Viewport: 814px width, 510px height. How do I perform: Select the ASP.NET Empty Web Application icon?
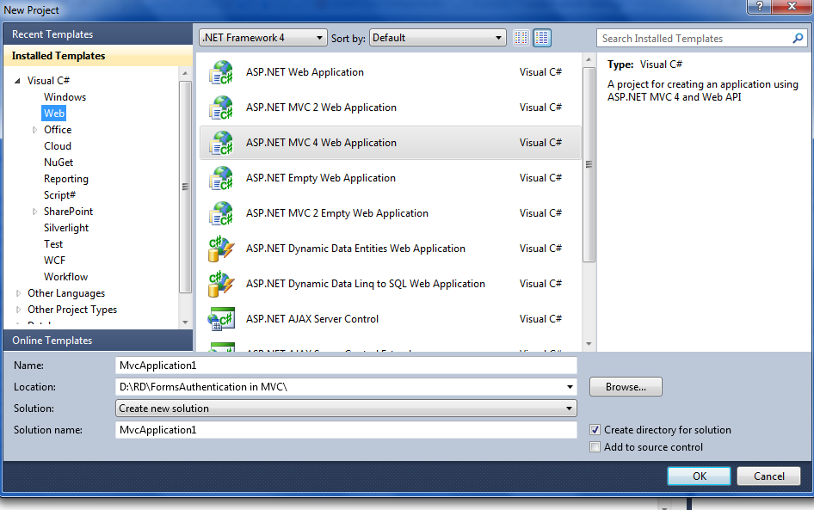[x=221, y=178]
